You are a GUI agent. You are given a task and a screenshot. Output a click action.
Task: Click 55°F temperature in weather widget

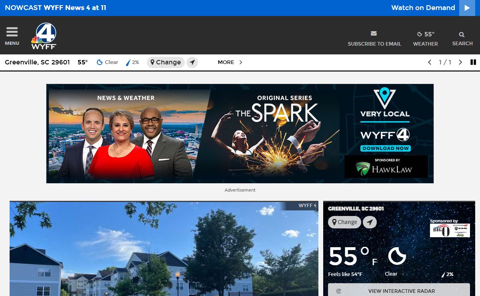pos(353,256)
